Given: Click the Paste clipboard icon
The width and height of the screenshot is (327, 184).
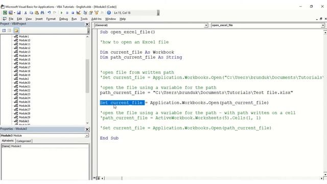Looking at the screenshot, I should [x=37, y=13].
